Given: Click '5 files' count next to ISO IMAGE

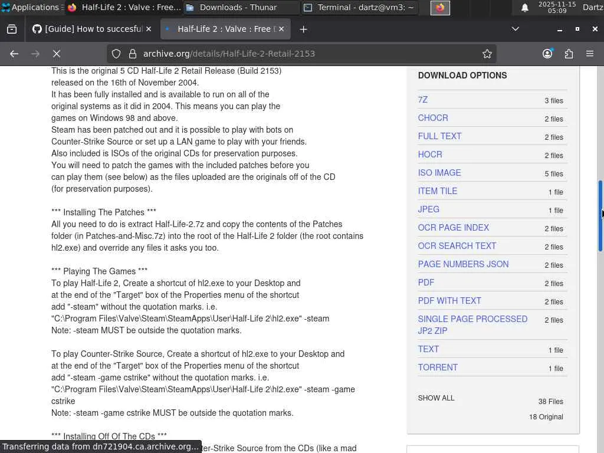Looking at the screenshot, I should [553, 174].
